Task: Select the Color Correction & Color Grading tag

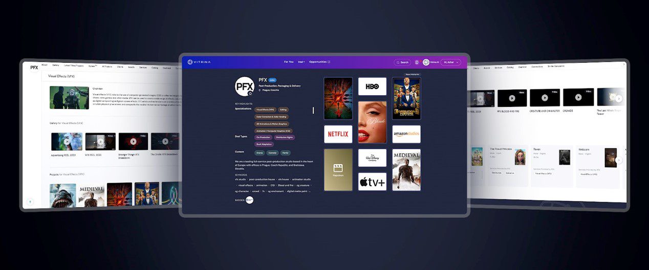Action: point(272,117)
